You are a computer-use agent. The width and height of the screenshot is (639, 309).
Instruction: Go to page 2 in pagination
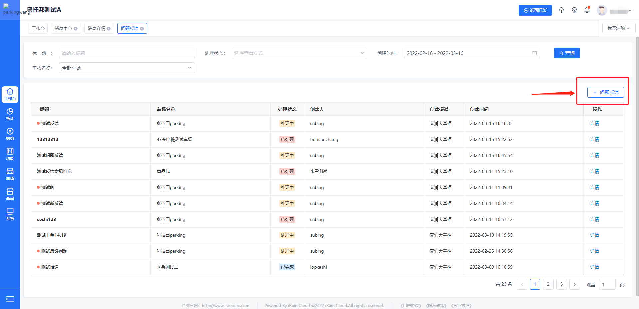pos(548,284)
